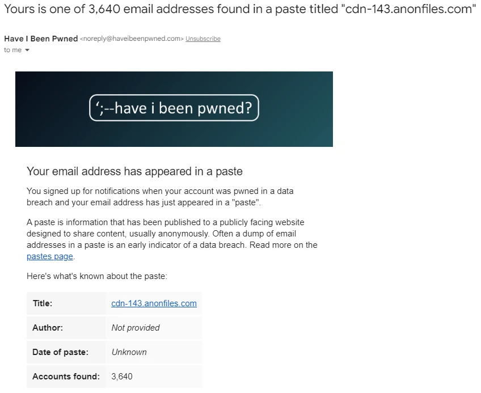Select the Author row label
Image resolution: width=481 pixels, height=393 pixels.
[48, 328]
